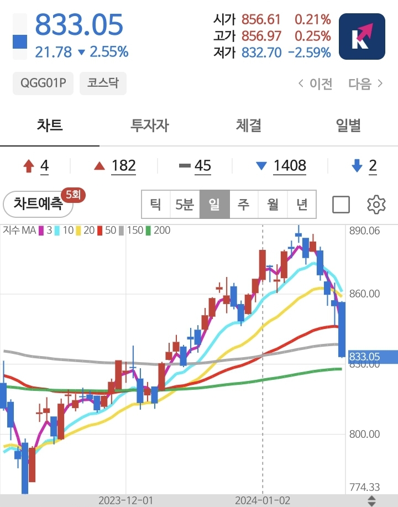Click the 고가 856.97 value
398x507 pixels.
(261, 36)
